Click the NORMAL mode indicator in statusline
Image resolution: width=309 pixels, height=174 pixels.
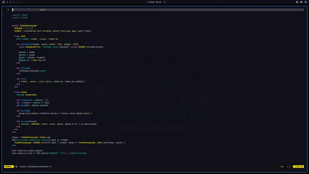pos(9,166)
